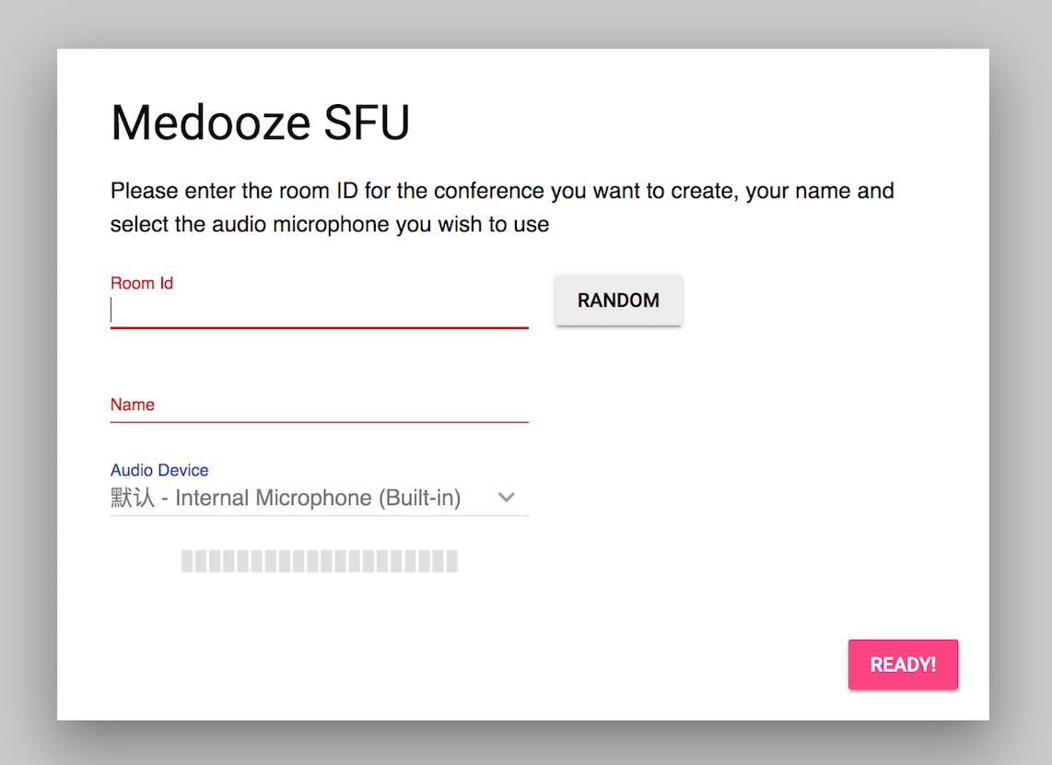
Task: Click last segment of audio level meter
Action: [x=451, y=561]
